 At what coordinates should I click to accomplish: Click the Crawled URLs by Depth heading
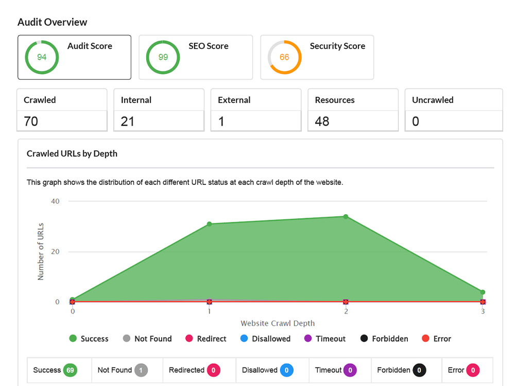[x=72, y=153]
